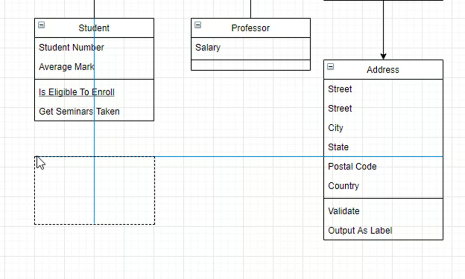
Task: Click the arrowhead pointing into Address
Action: 383,56
